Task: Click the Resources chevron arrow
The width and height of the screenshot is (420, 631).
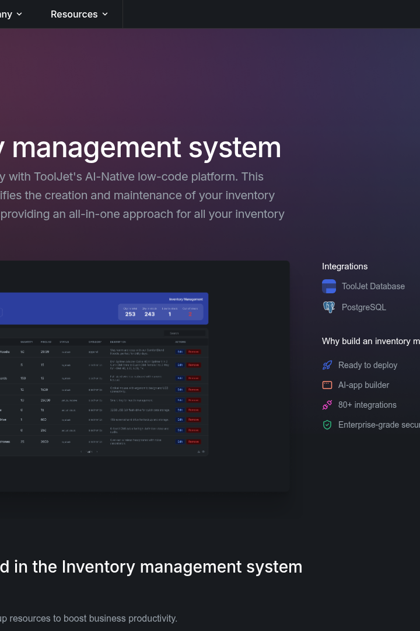Action: tap(105, 14)
